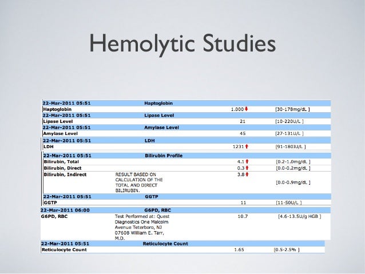The width and height of the screenshot is (365, 274).
Task: Click the Quest Diagnostics test location note
Action: 142,227
